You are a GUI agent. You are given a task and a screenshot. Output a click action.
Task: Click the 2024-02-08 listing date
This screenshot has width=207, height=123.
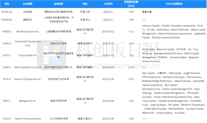108,79
